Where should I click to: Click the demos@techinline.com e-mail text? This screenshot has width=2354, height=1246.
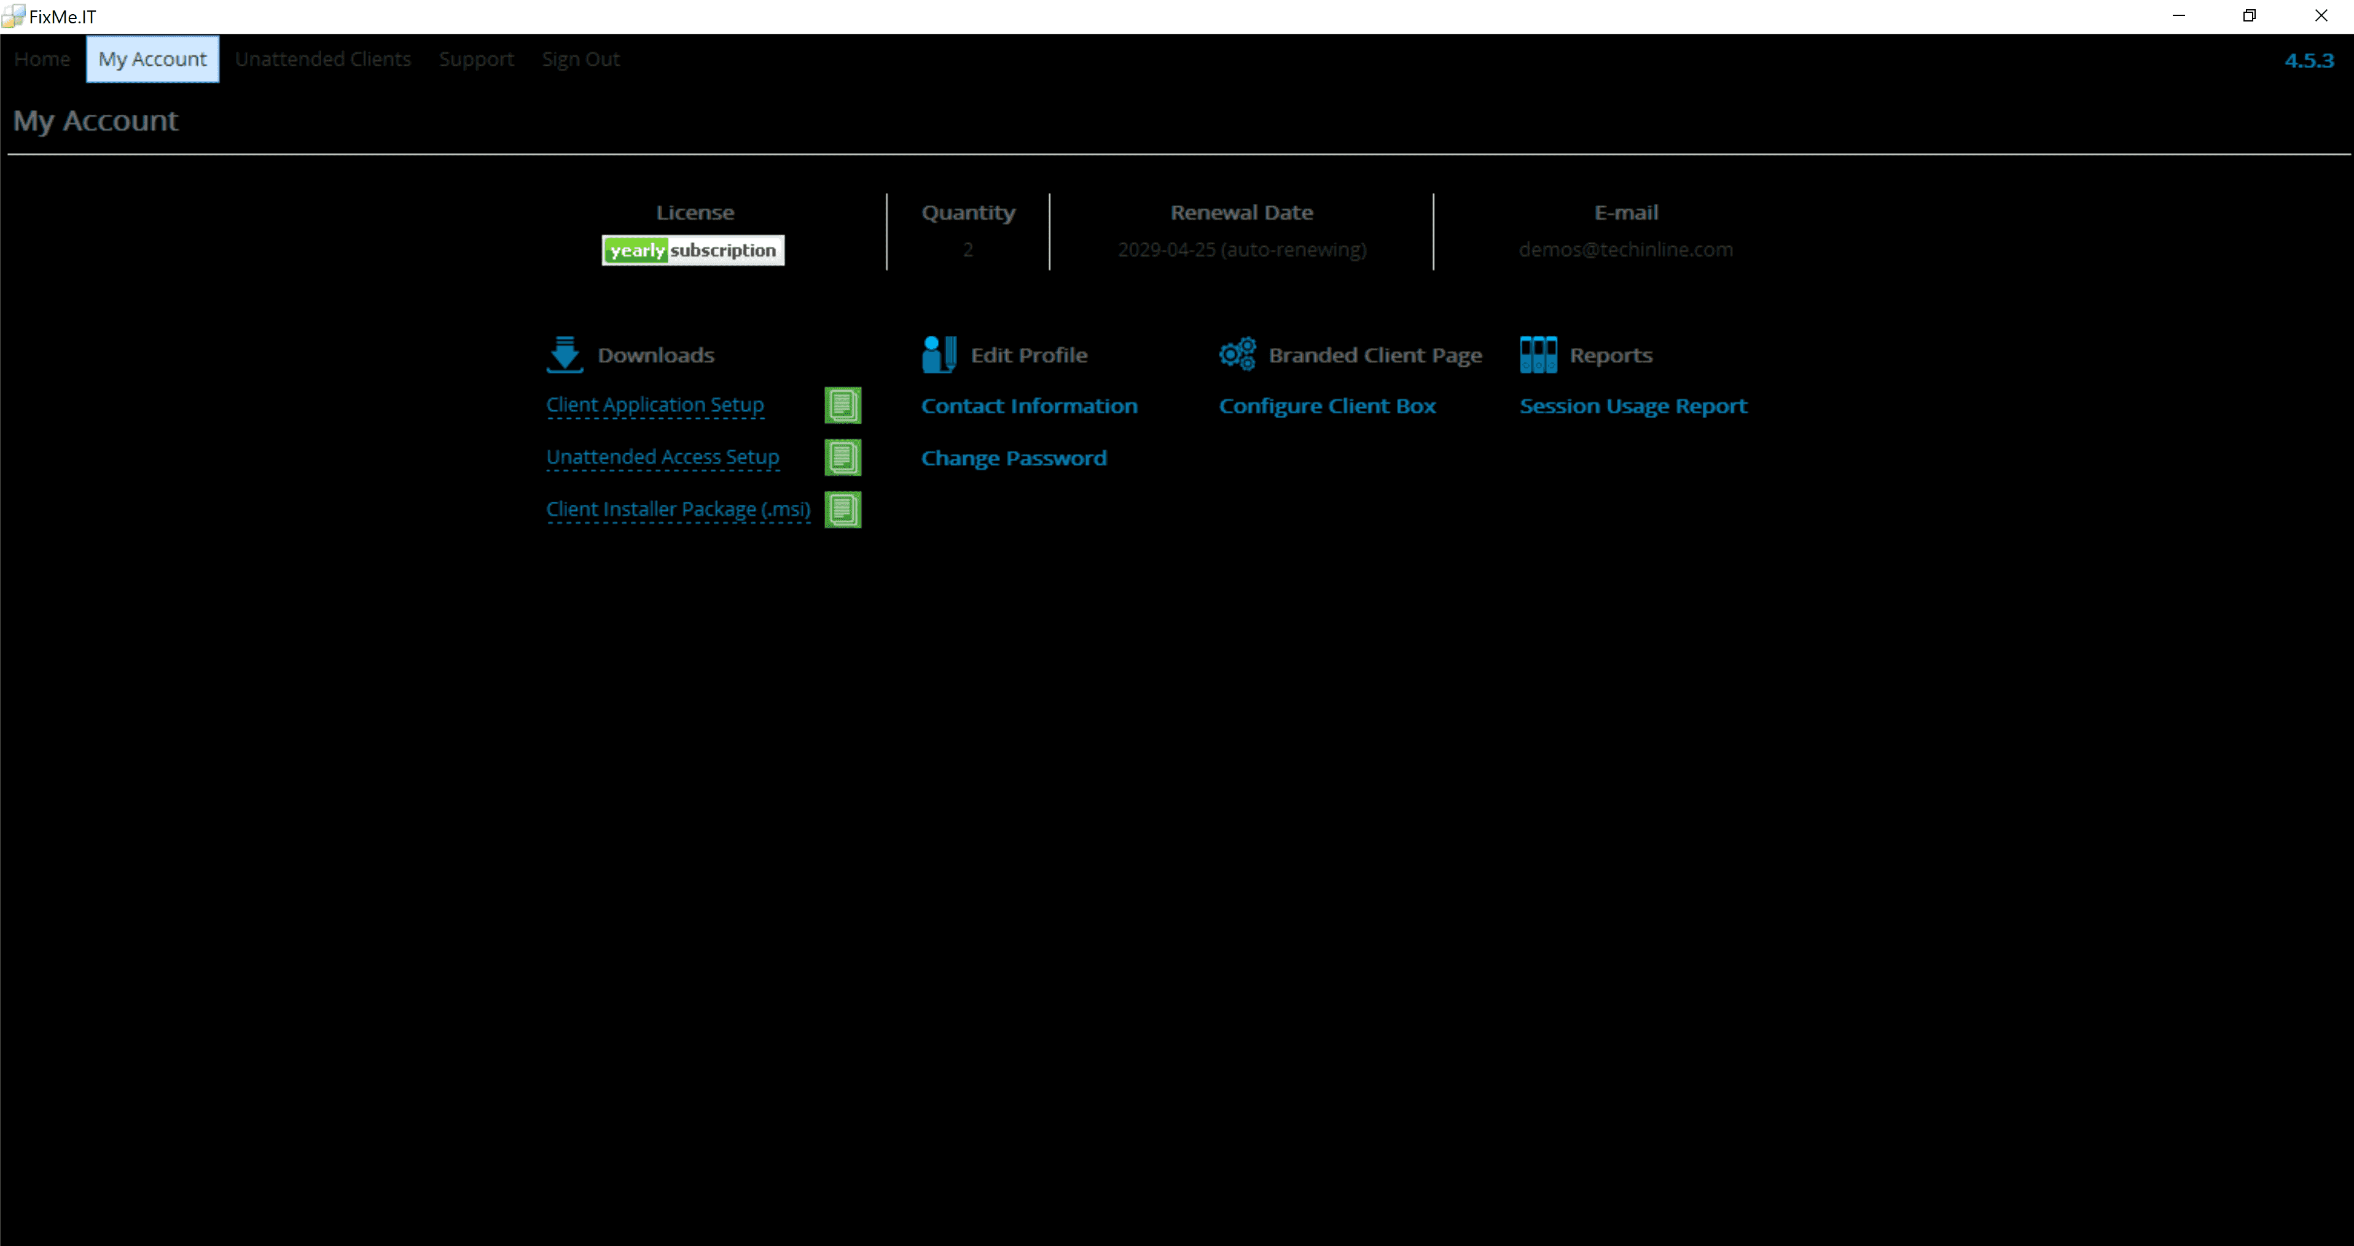(1625, 249)
